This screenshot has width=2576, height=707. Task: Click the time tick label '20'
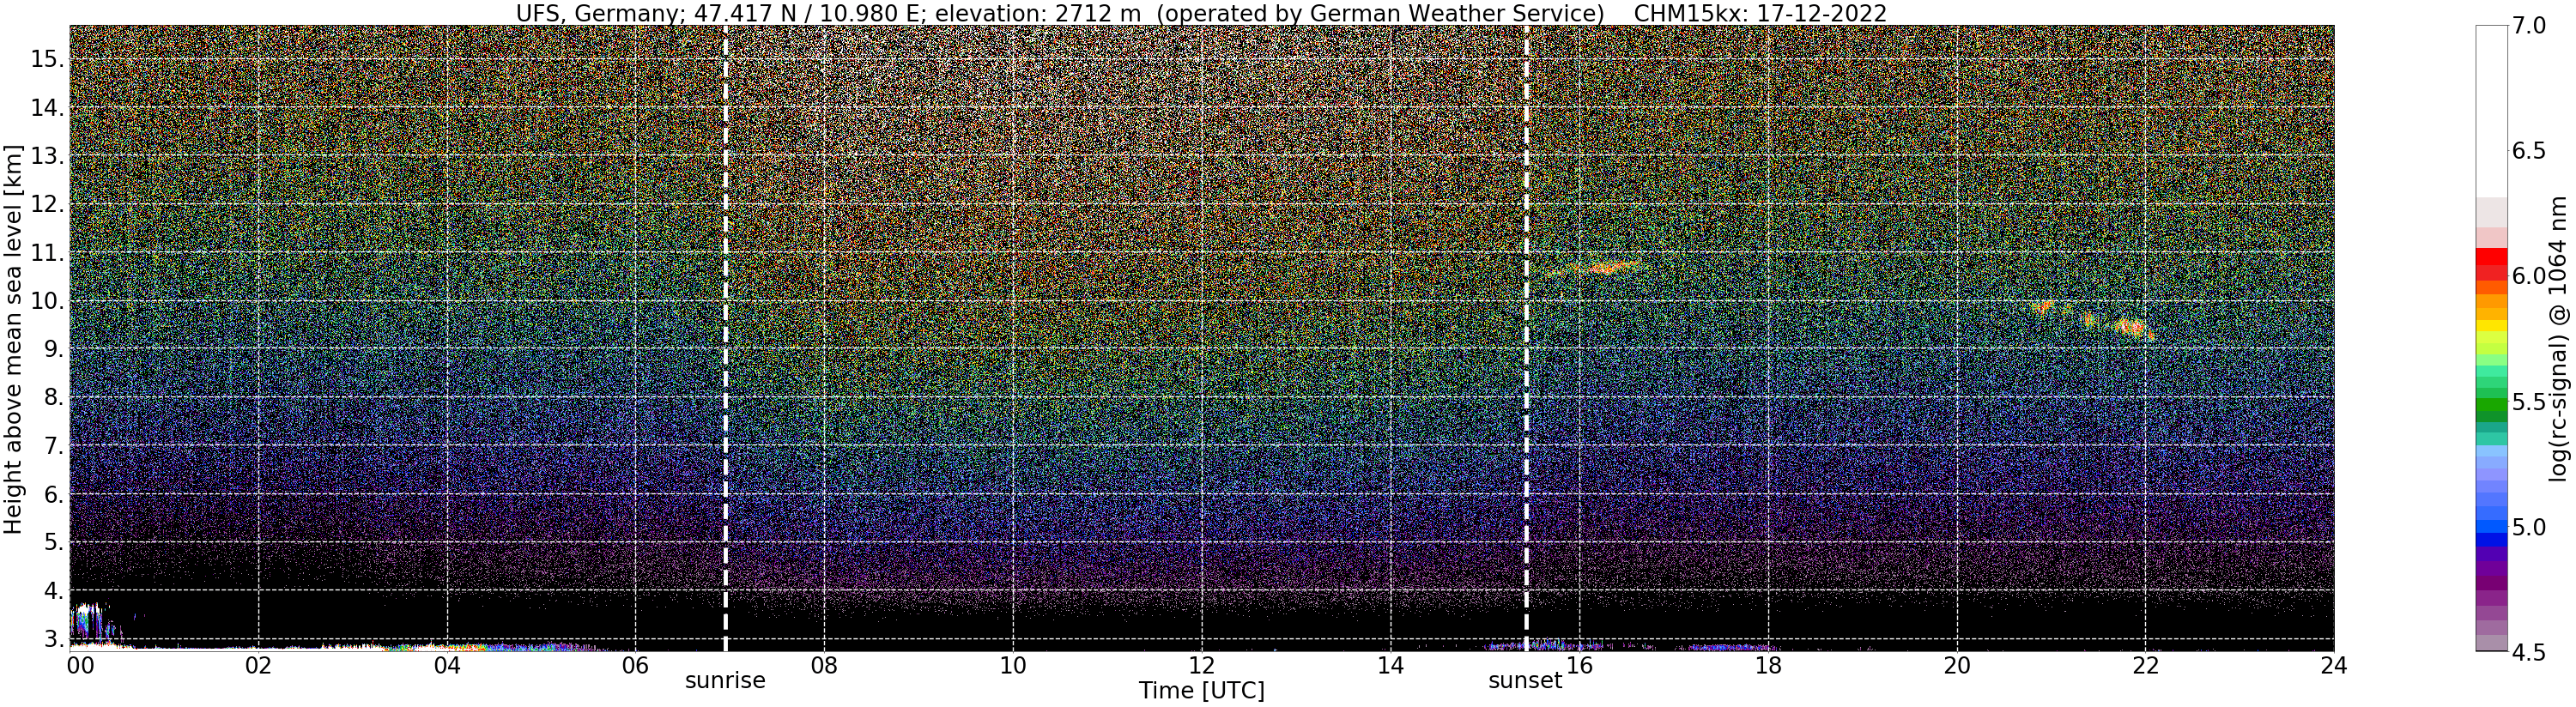1957,666
